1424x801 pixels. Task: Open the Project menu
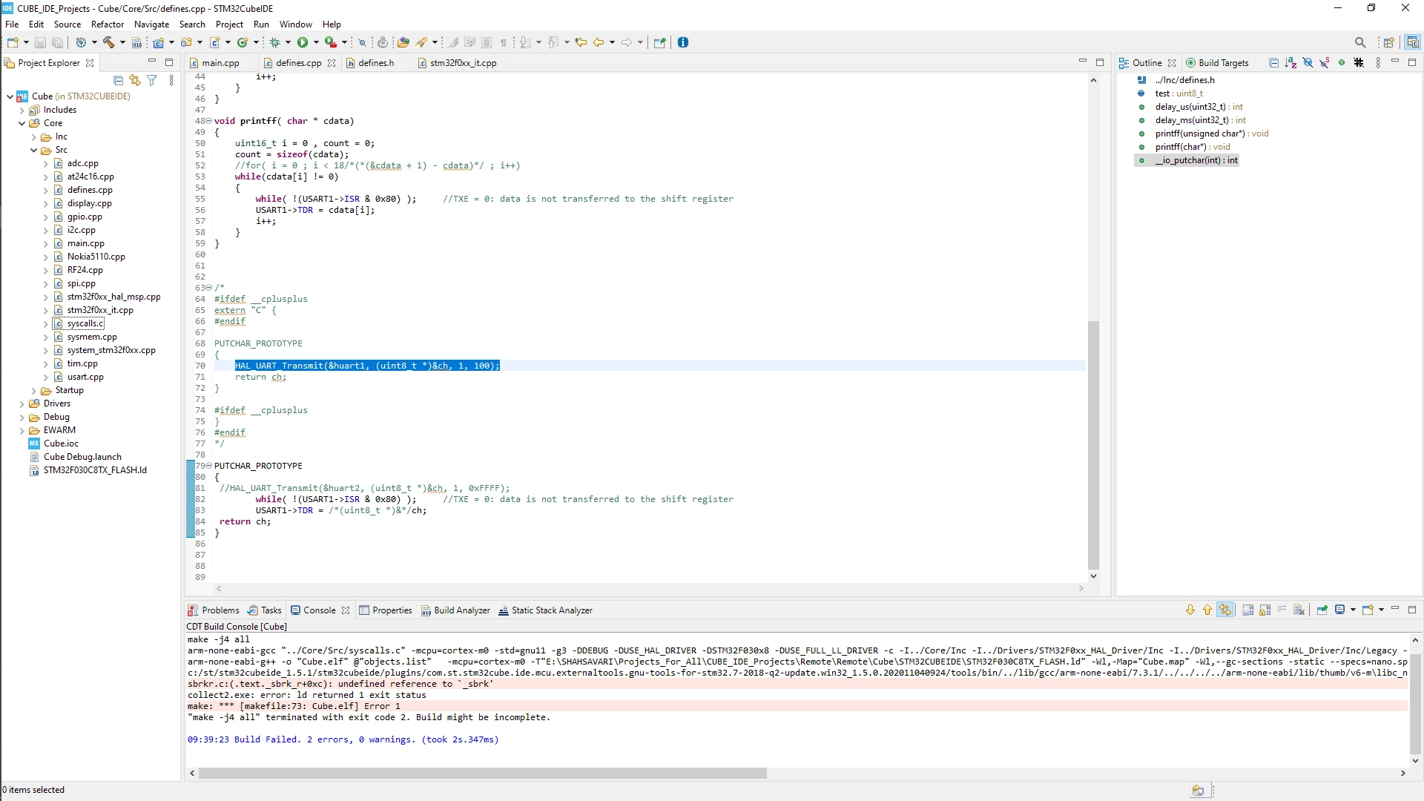pos(229,24)
